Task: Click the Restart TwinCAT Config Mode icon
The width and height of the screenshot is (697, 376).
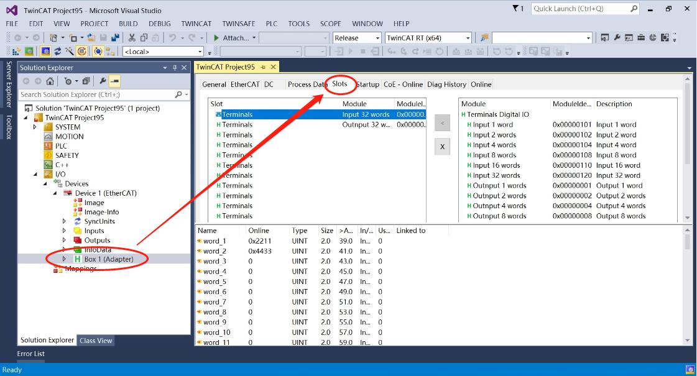Action: pyautogui.click(x=46, y=52)
